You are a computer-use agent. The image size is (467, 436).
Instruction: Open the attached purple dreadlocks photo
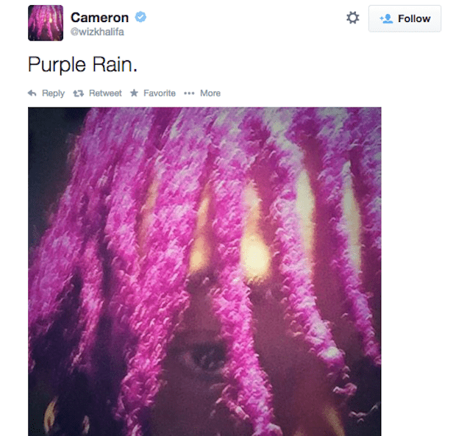204,271
